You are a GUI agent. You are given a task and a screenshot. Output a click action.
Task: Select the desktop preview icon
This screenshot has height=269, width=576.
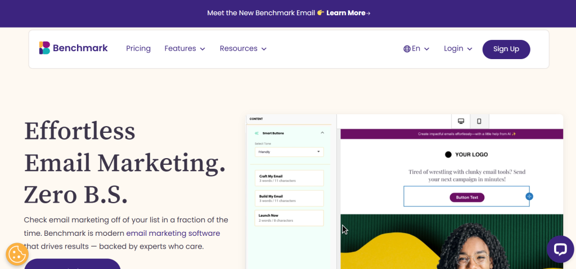pos(461,121)
